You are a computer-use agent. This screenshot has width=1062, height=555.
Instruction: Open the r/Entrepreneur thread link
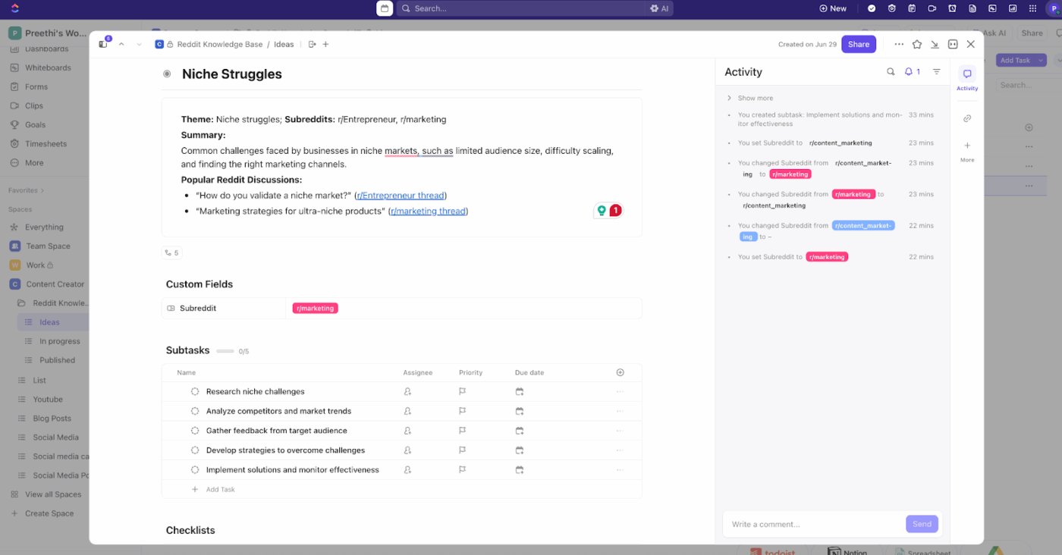coord(400,195)
